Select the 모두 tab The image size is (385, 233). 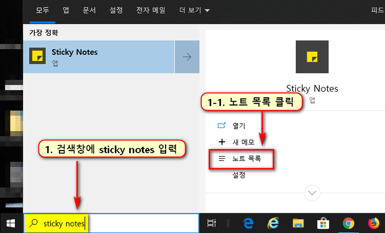click(42, 10)
